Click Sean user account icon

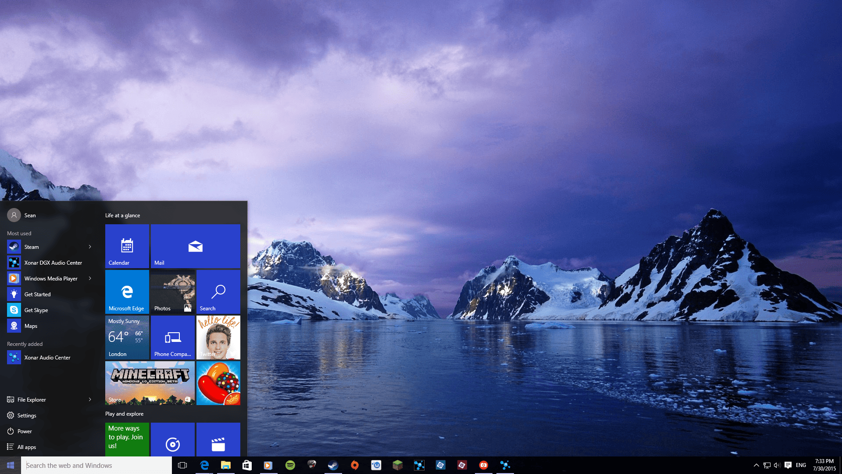[13, 215]
